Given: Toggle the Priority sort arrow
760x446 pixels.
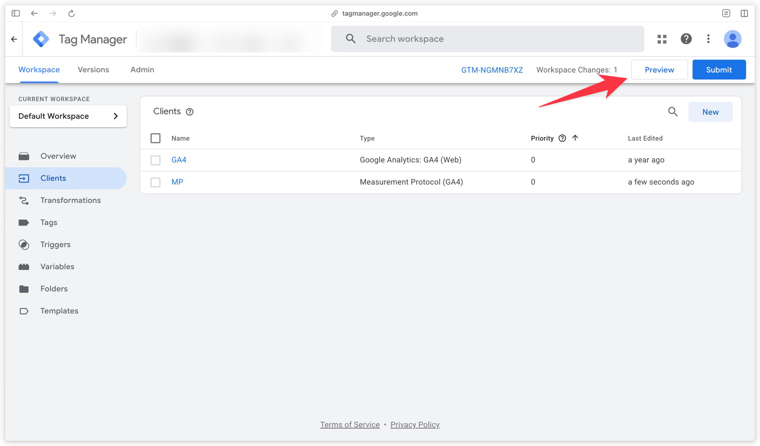Looking at the screenshot, I should pyautogui.click(x=575, y=138).
